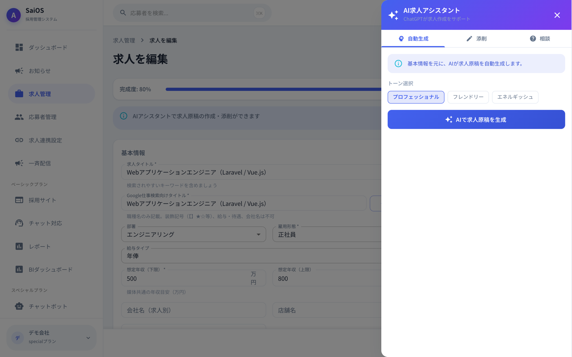572x357 pixels.
Task: Open 採用サイト in the sidebar
Action: (x=51, y=200)
